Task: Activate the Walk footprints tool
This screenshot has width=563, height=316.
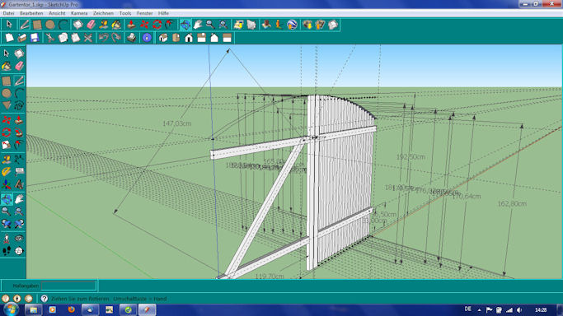Action: (x=7, y=251)
